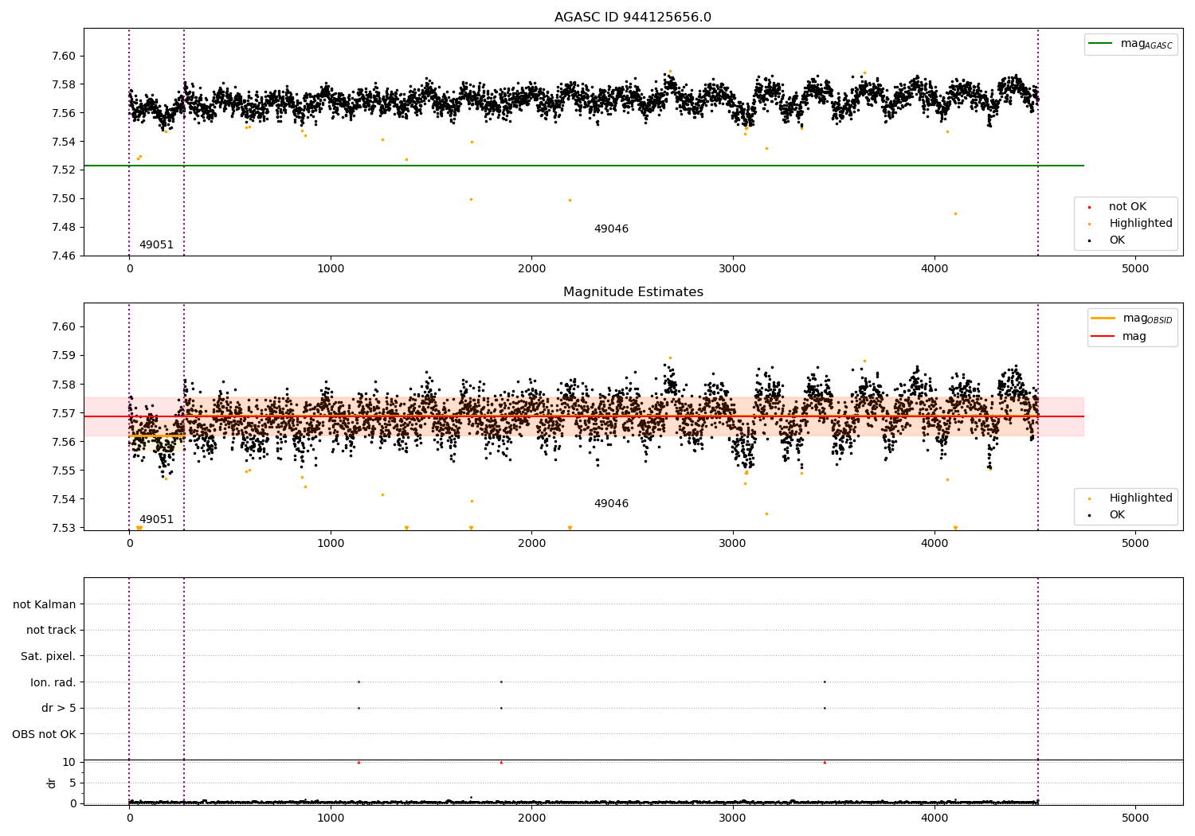Click the 'dr' y-axis label at bottom
This screenshot has height=836, width=1195.
(52, 783)
